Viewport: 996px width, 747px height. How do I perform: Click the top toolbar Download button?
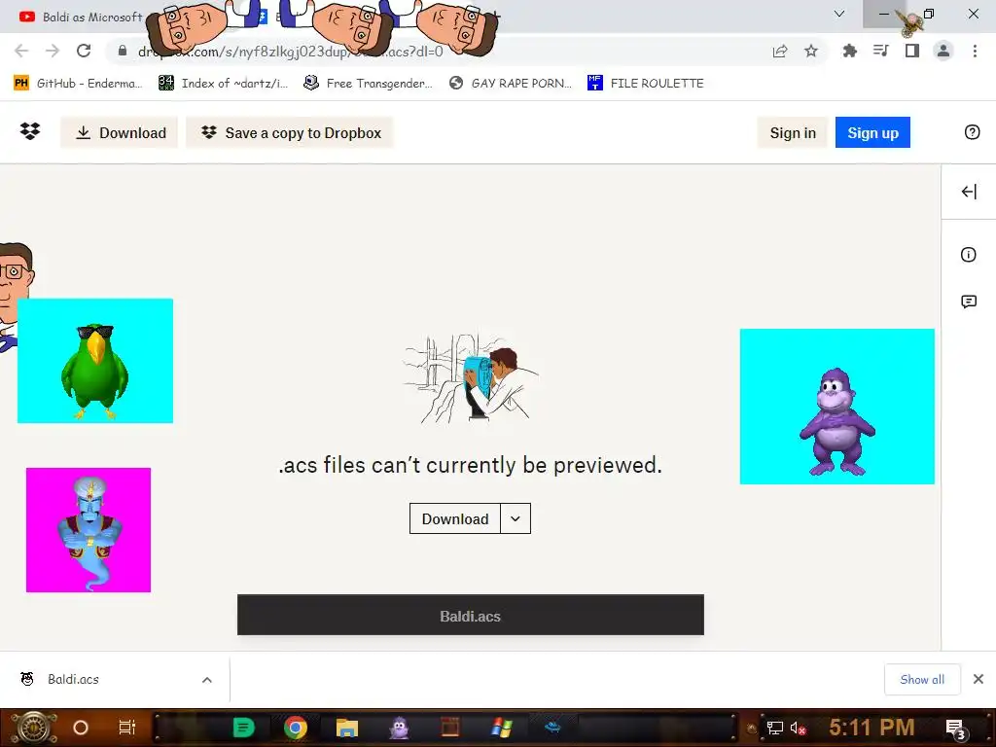pos(120,132)
